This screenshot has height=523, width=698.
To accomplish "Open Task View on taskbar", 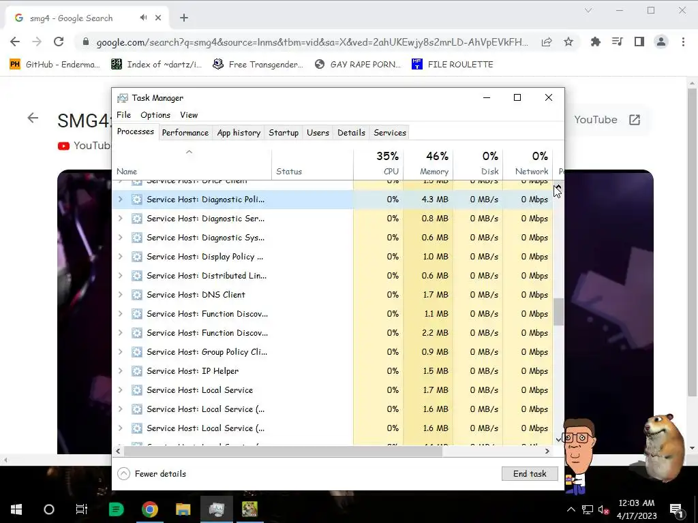I will [82, 509].
